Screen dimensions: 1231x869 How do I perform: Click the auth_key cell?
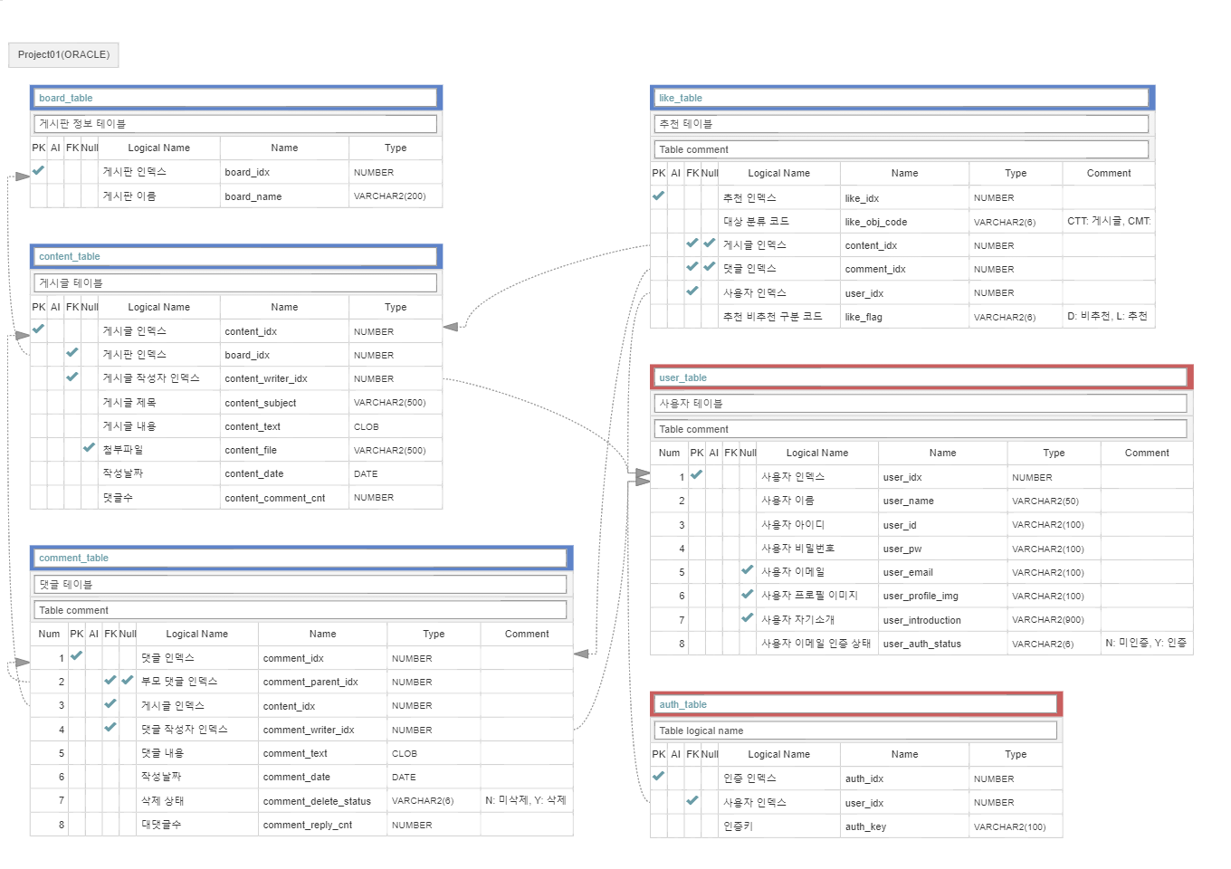click(x=904, y=826)
